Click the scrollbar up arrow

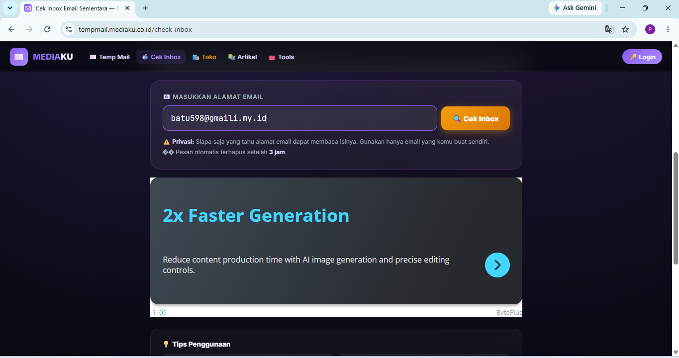(x=676, y=45)
